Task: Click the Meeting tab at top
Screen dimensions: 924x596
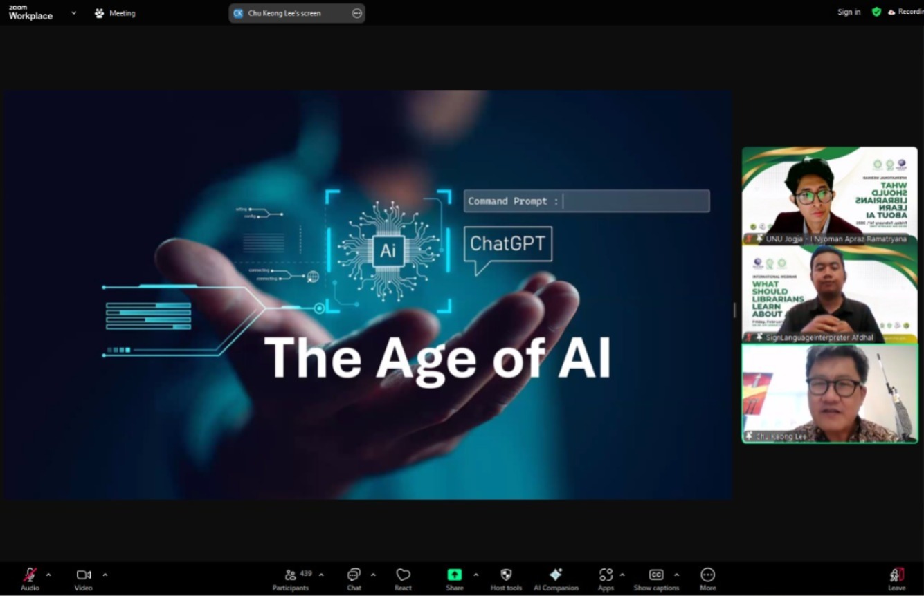Action: pos(115,13)
